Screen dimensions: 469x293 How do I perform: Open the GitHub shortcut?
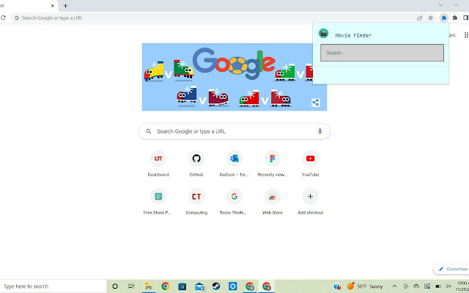196,163
